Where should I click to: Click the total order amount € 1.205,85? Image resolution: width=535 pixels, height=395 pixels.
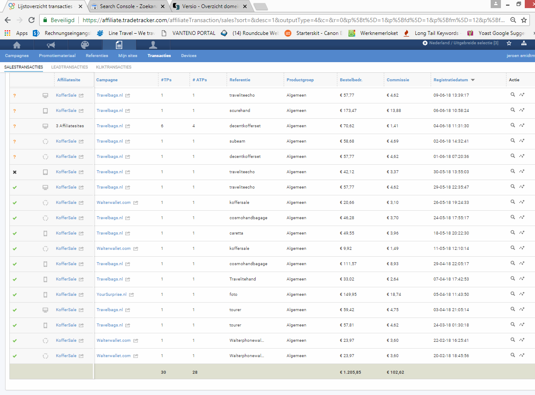(x=351, y=372)
